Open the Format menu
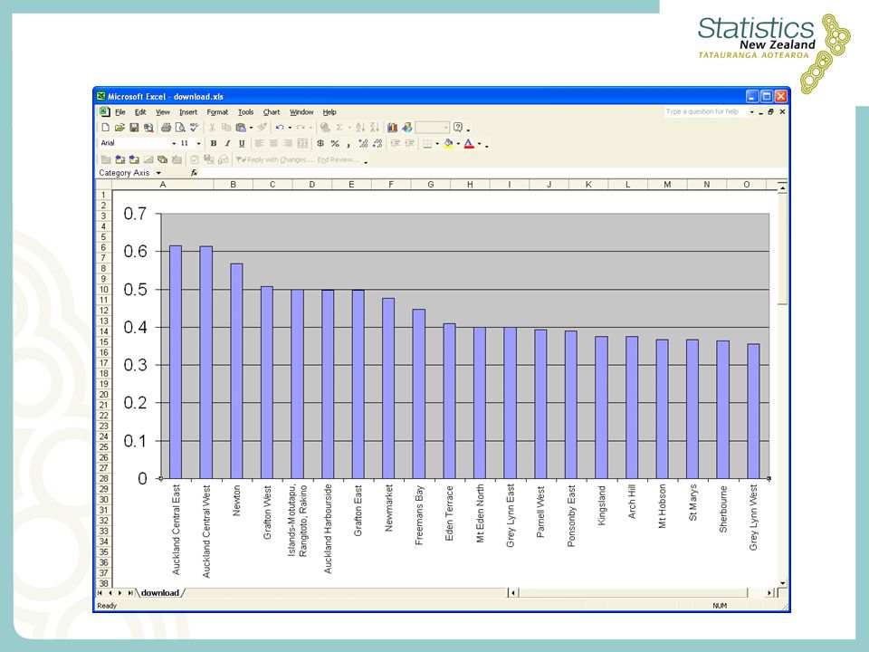The width and height of the screenshot is (869, 652). point(217,112)
